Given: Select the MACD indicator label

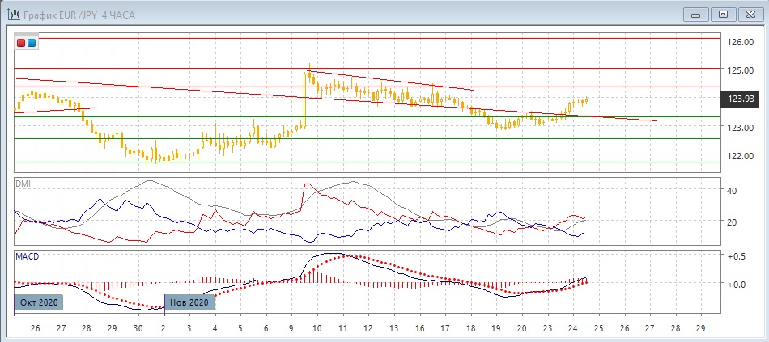Looking at the screenshot, I should click(28, 256).
